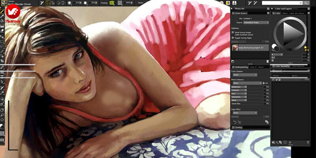Open the brush size value dropdown
Viewport: 316px width, 158px height.
tap(81, 3)
